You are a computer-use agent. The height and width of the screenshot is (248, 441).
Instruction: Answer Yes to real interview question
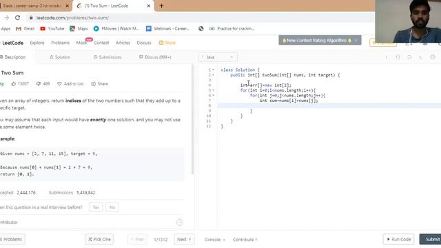click(x=96, y=207)
